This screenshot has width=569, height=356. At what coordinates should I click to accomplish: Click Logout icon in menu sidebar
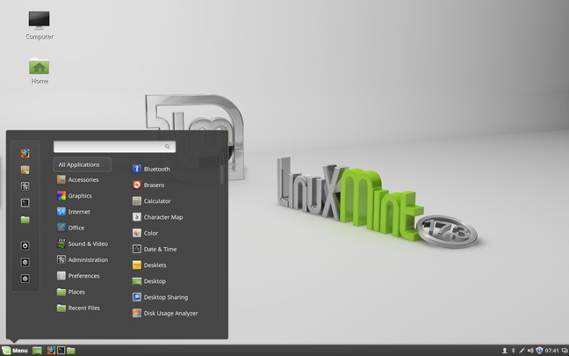tap(25, 262)
